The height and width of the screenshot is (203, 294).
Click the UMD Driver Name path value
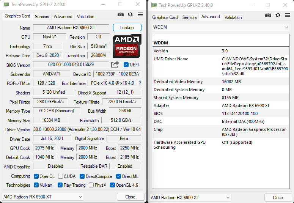coord(255,66)
